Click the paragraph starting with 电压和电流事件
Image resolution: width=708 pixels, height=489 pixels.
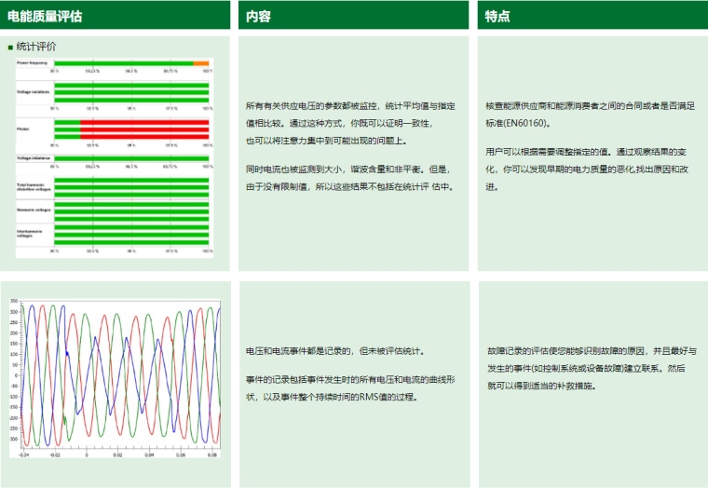point(334,373)
